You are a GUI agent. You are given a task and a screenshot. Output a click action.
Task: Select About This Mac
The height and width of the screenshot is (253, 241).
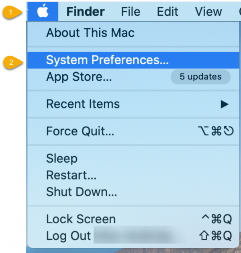(x=90, y=33)
